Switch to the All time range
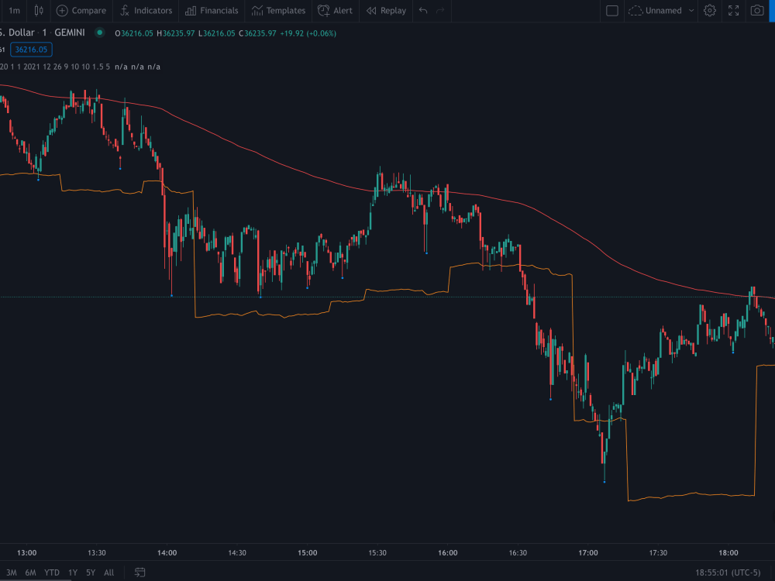The image size is (775, 581). (x=108, y=572)
